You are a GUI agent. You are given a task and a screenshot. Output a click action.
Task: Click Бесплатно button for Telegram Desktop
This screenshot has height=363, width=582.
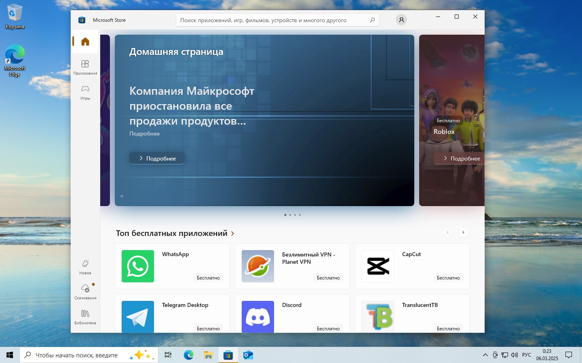click(208, 328)
